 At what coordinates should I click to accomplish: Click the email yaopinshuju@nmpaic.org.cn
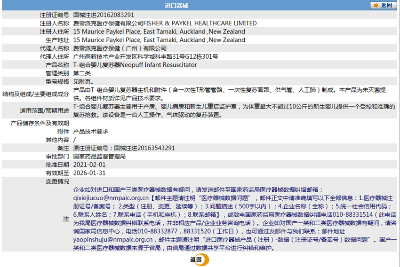coord(113,239)
